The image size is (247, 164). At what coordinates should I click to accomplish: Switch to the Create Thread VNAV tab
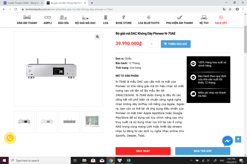pos(23,3)
